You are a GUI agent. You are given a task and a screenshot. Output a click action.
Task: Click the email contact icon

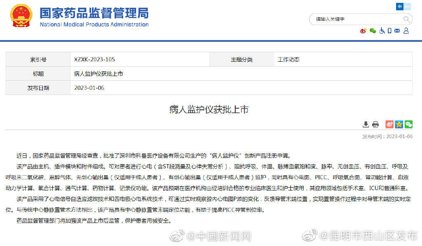[397, 31]
